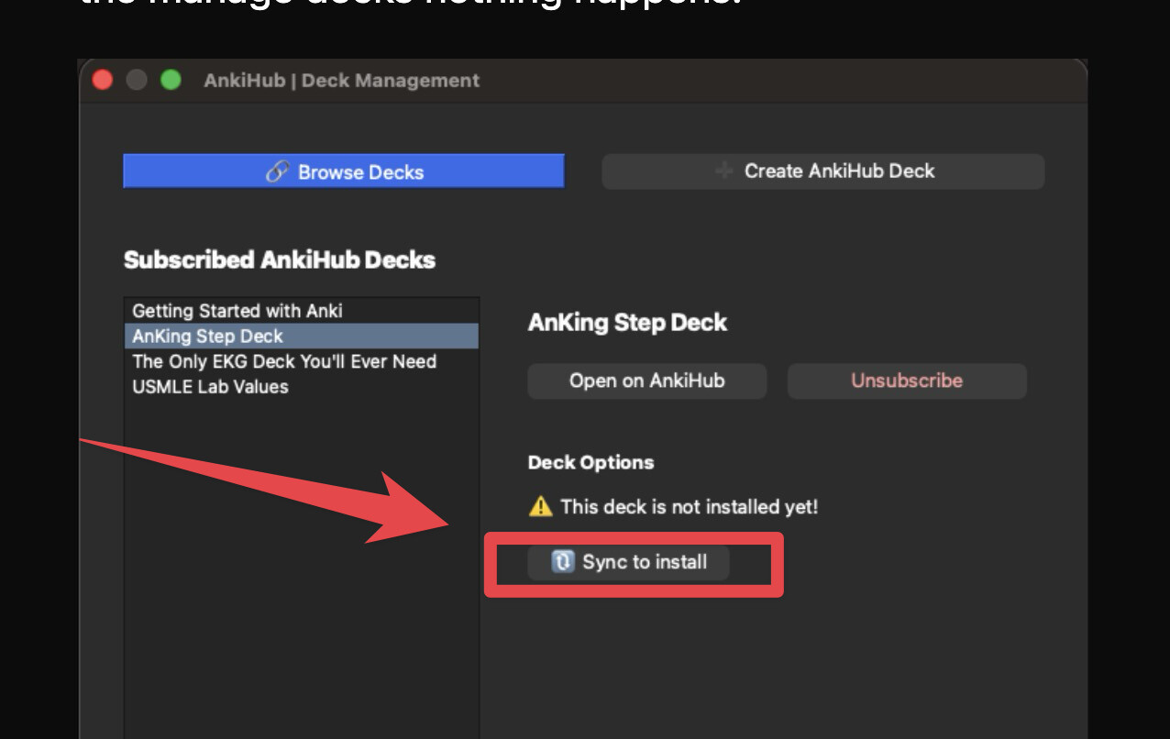Click the Browse Decks button
The height and width of the screenshot is (739, 1170).
coord(344,171)
